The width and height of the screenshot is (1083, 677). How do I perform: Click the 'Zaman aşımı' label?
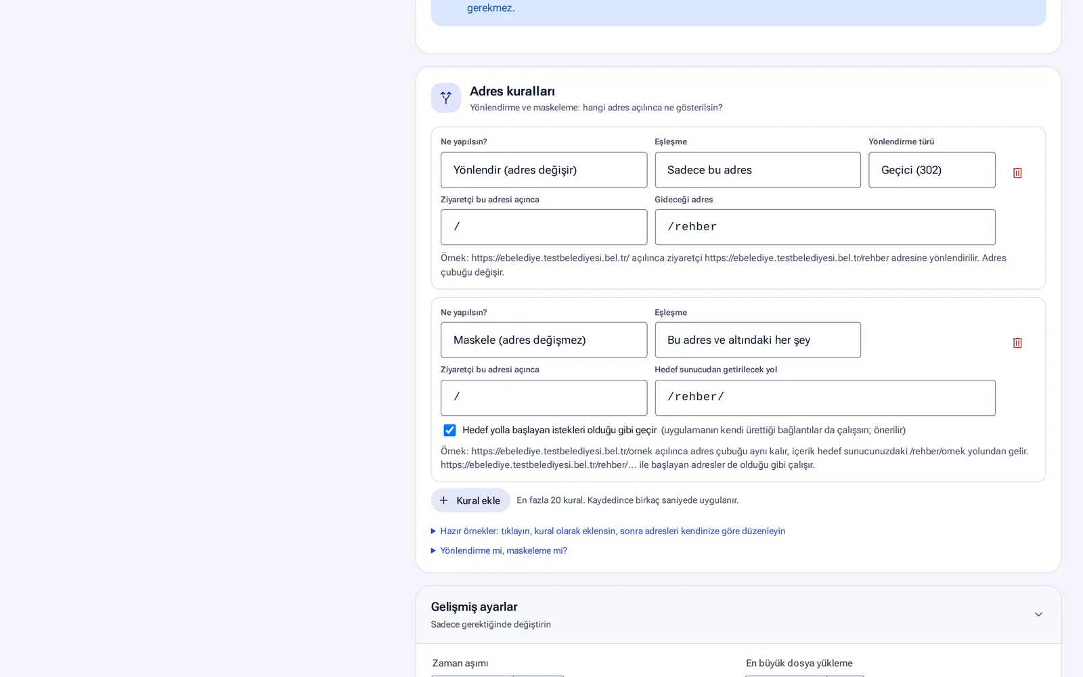(x=460, y=663)
